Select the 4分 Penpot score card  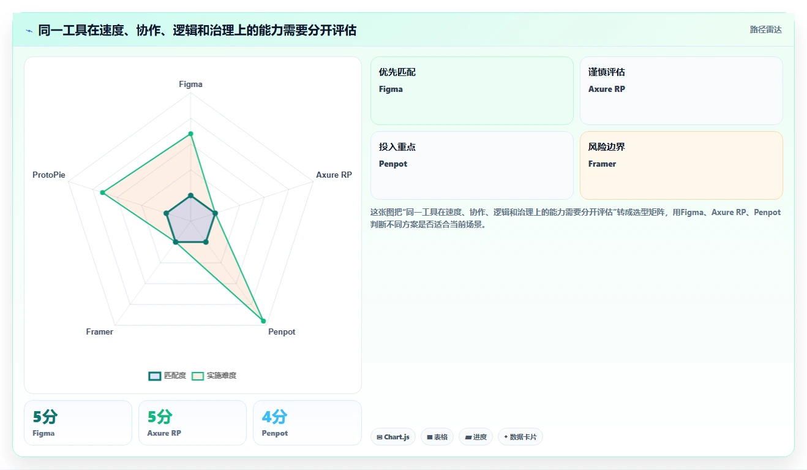point(307,423)
